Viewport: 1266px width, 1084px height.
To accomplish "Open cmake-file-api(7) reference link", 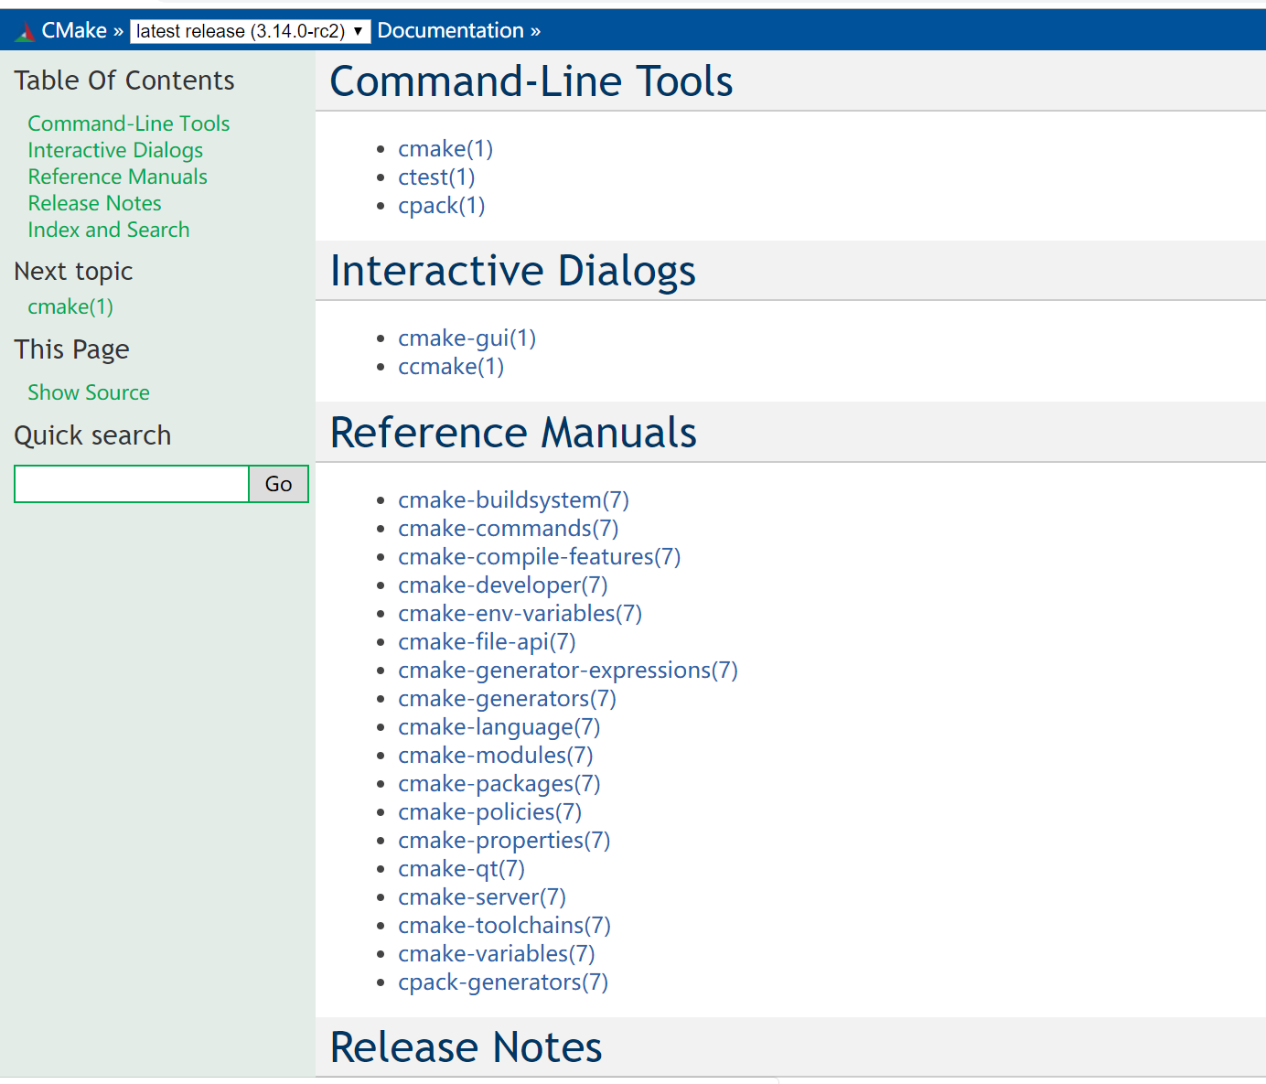I will [488, 642].
